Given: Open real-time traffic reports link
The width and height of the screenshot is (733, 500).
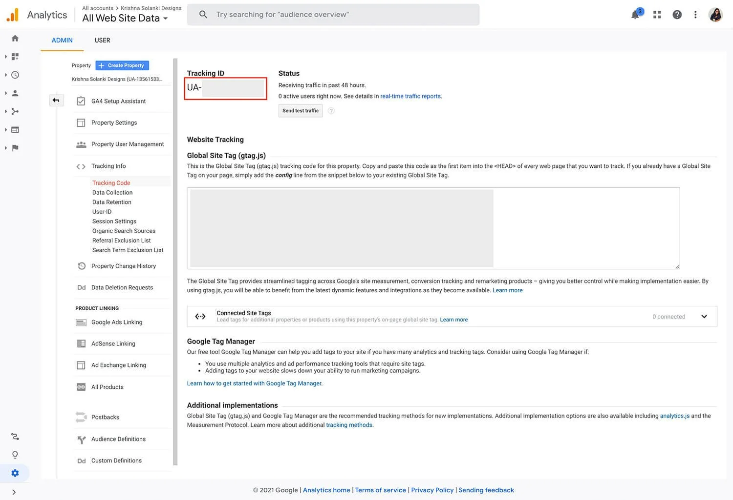Looking at the screenshot, I should pos(410,96).
